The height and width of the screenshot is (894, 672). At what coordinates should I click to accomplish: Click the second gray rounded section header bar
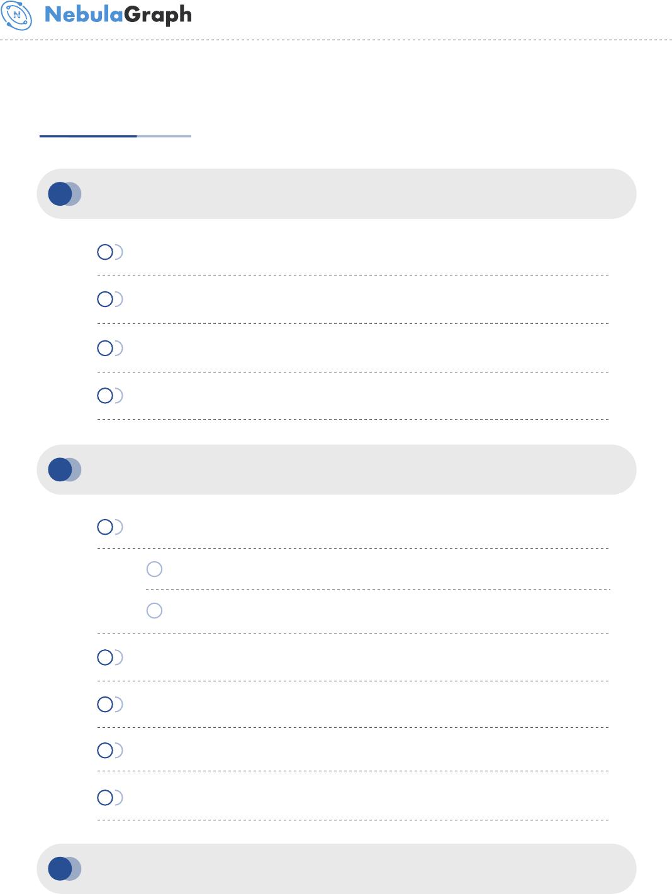click(337, 469)
